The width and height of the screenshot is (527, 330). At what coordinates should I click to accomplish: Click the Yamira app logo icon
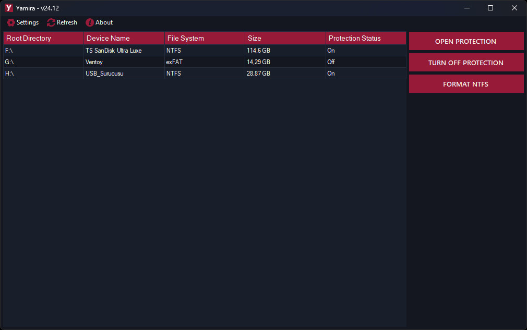click(x=9, y=8)
